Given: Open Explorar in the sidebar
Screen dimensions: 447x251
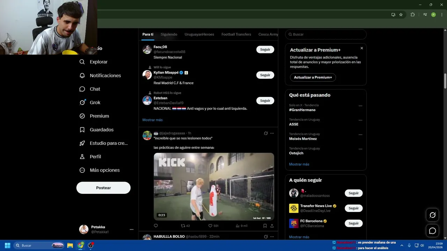Looking at the screenshot, I should pyautogui.click(x=93, y=62).
